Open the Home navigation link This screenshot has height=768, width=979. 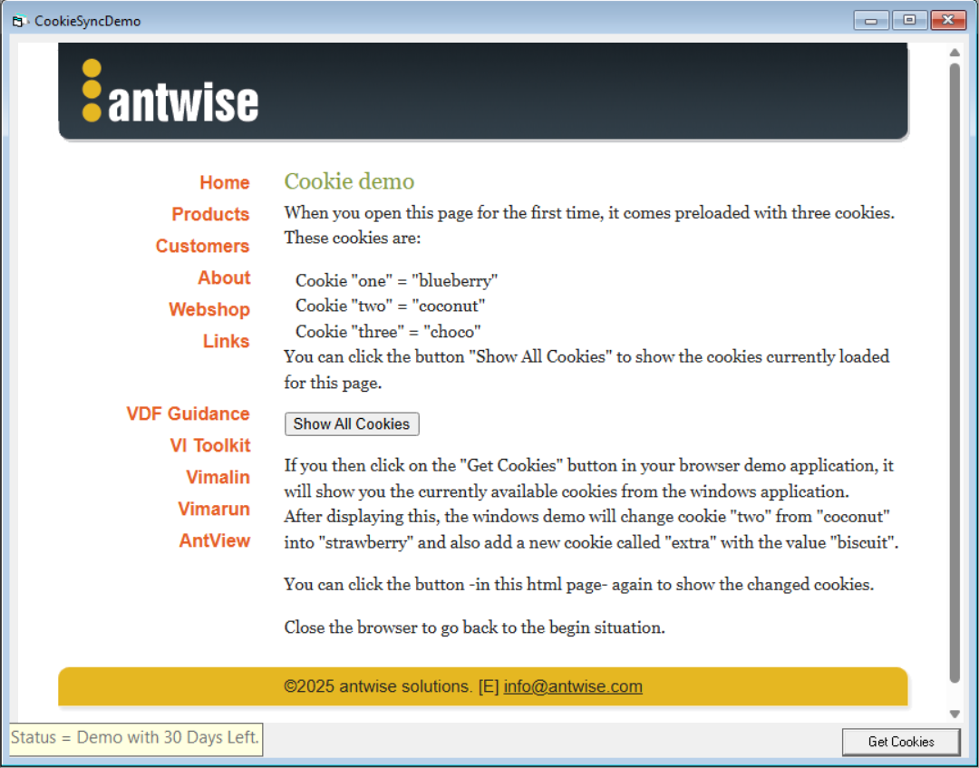click(x=224, y=182)
